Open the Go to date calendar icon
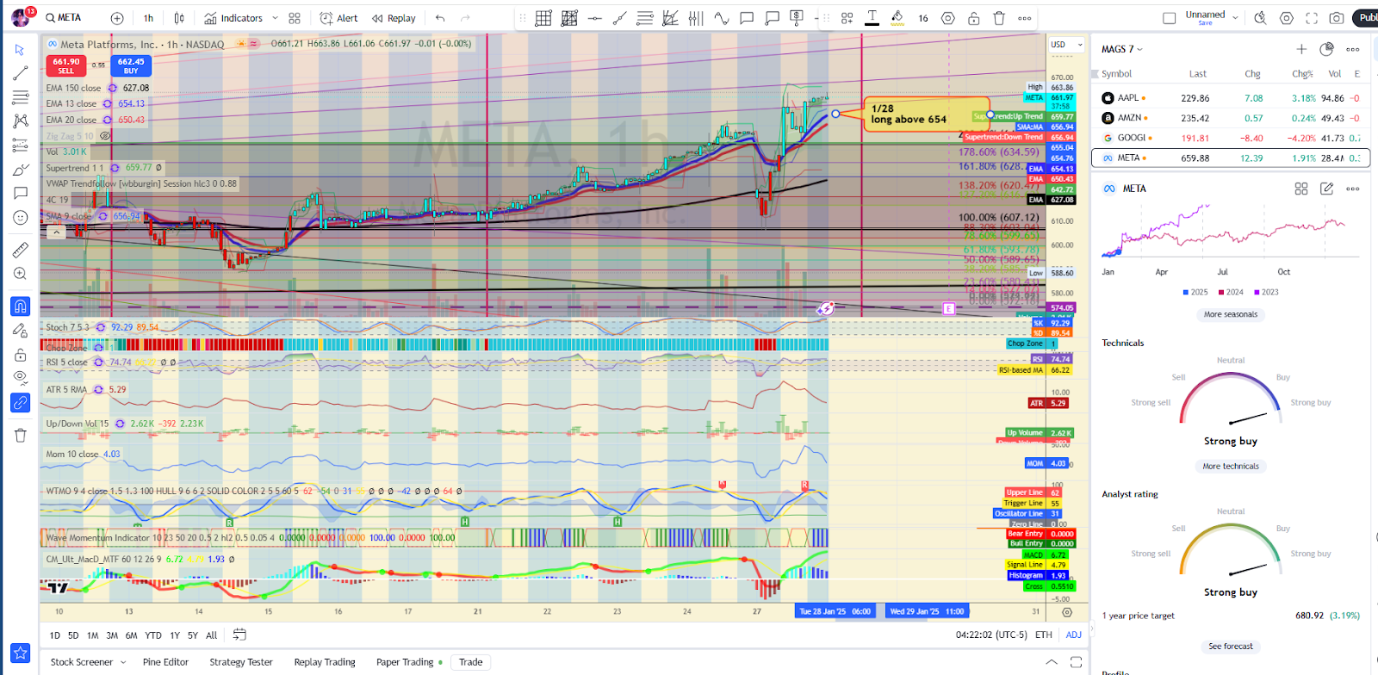1378x675 pixels. coord(239,635)
